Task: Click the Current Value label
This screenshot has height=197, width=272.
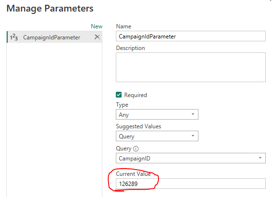Action: 133,174
